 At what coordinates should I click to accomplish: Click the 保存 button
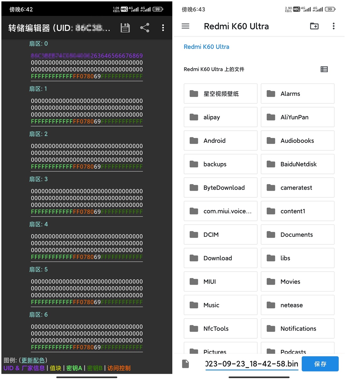tap(320, 364)
